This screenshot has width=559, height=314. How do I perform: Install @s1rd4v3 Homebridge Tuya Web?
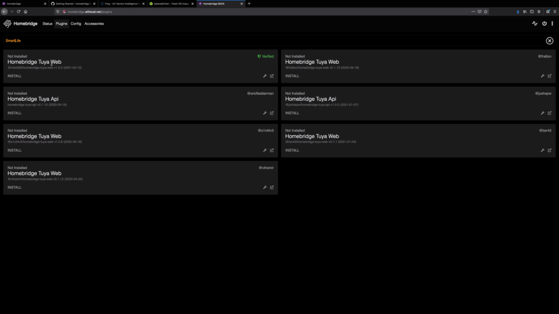tap(15, 150)
